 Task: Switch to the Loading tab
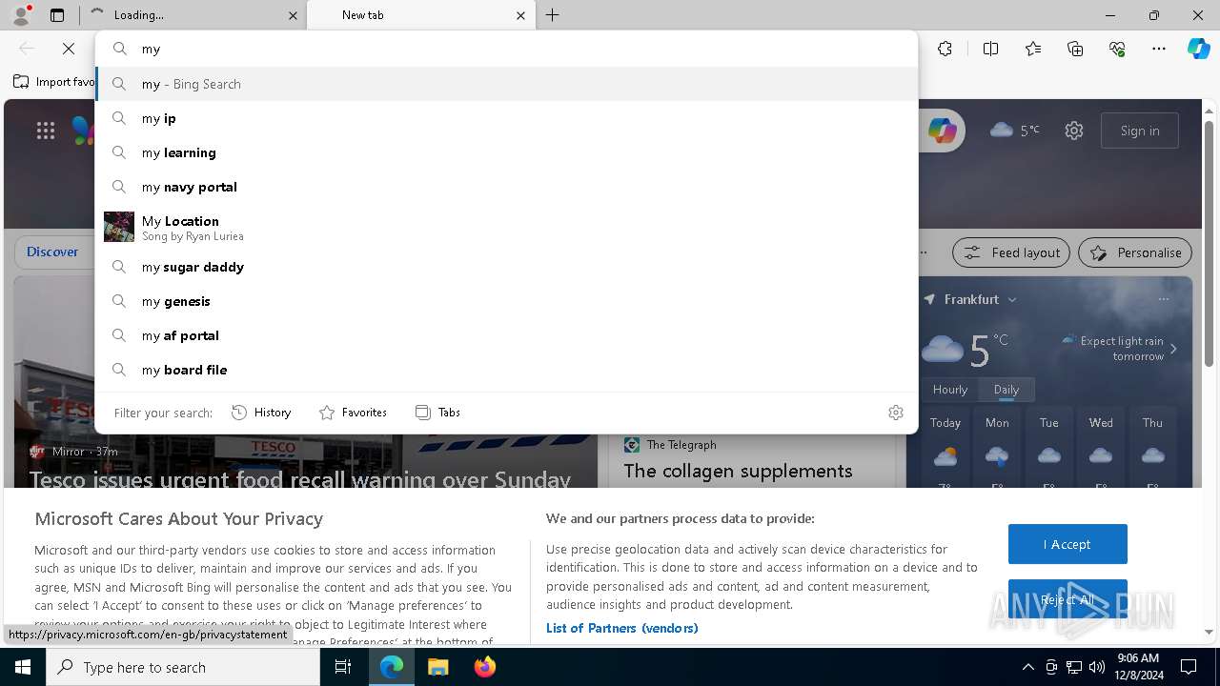click(193, 15)
